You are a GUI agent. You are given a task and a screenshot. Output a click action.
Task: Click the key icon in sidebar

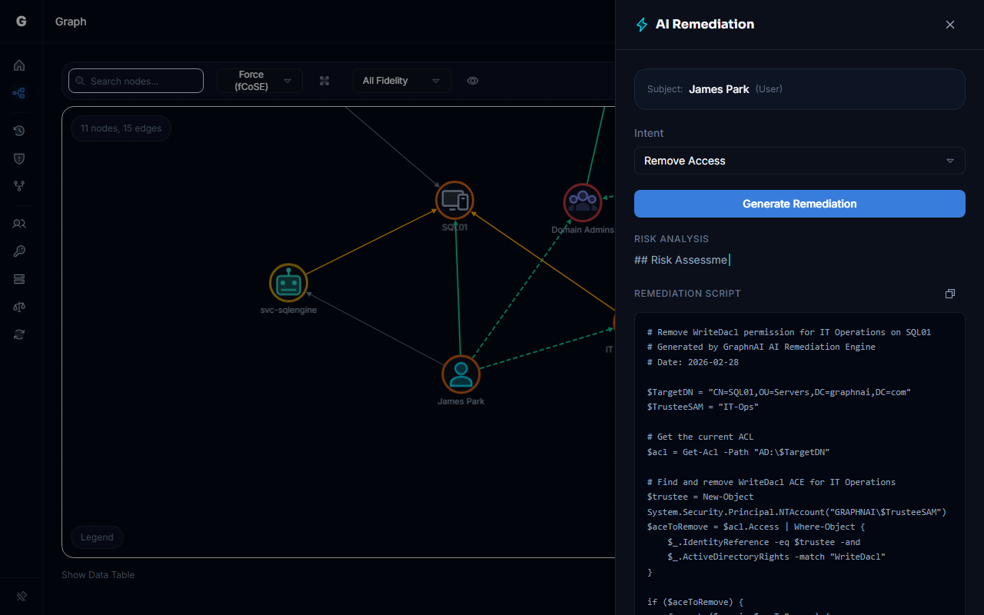19,251
